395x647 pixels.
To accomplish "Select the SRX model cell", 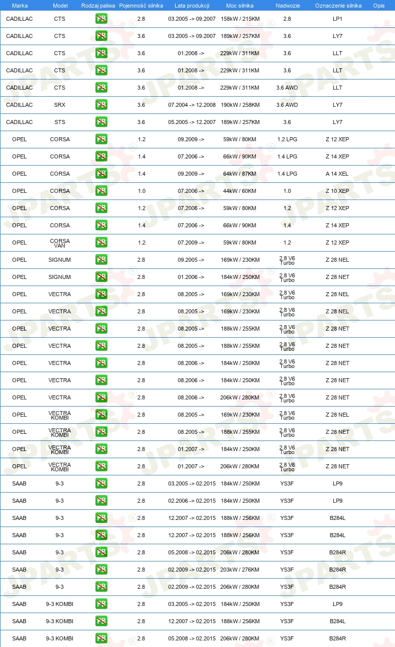I will (60, 105).
